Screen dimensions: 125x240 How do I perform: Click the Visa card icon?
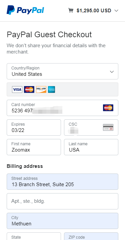17,89
